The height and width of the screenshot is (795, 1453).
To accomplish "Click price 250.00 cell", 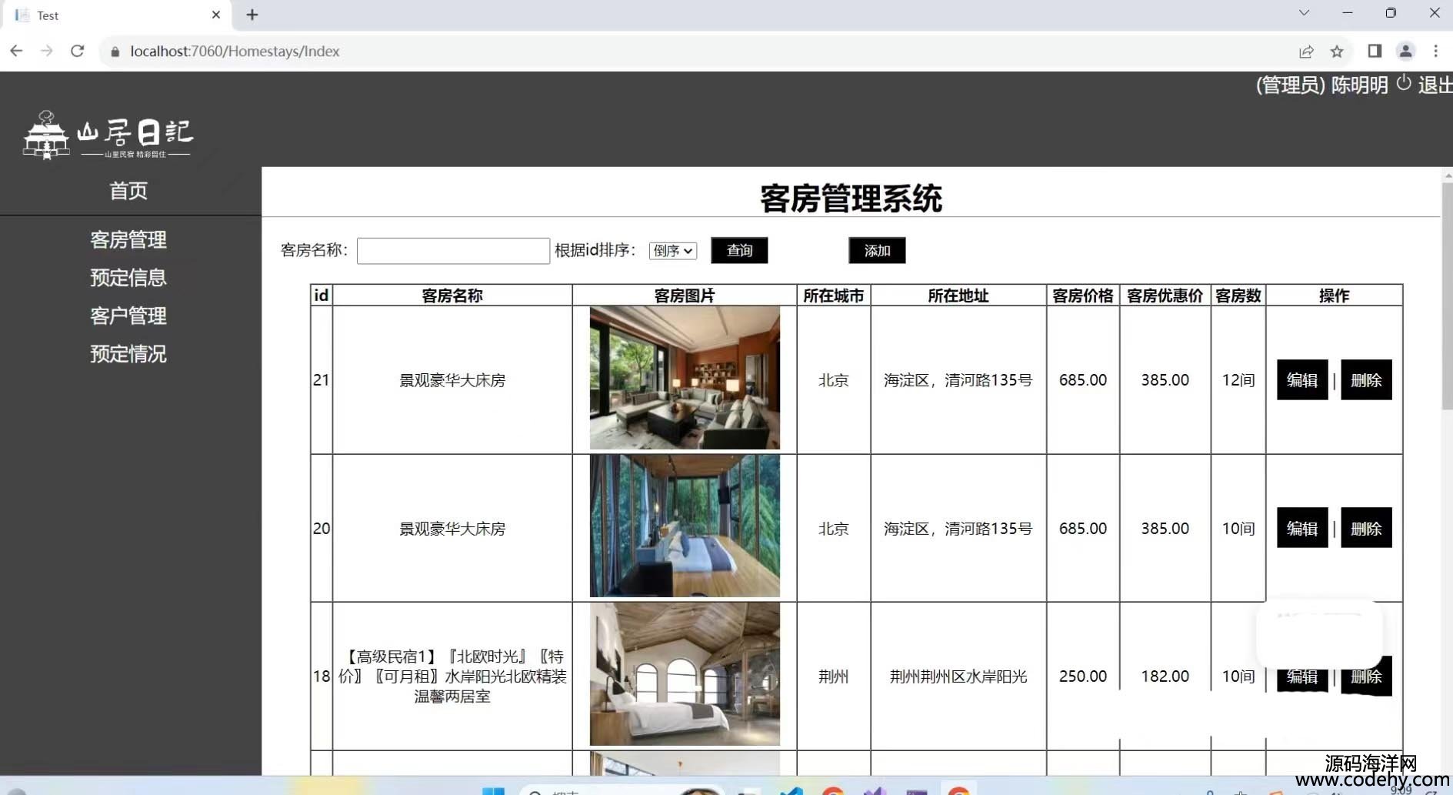I will (1083, 676).
